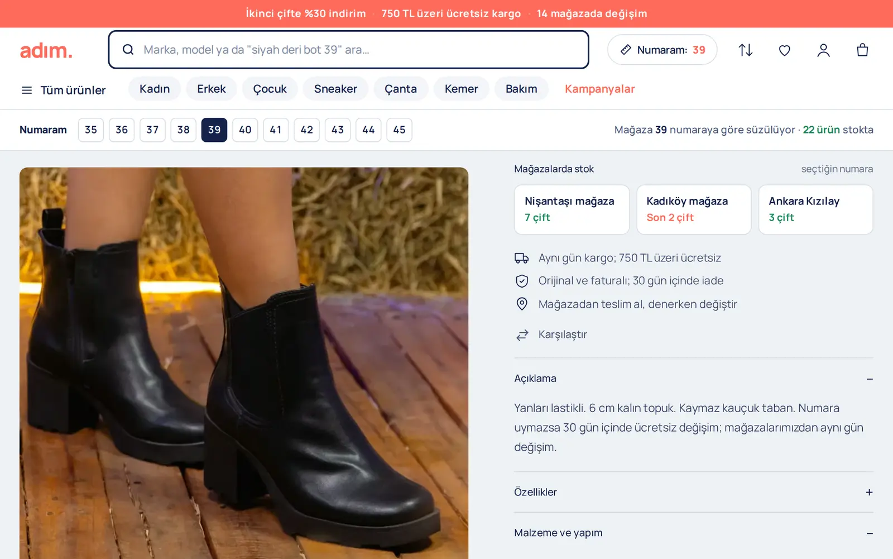Open the Kadın category
Viewport: 893px width, 559px height.
click(x=155, y=89)
